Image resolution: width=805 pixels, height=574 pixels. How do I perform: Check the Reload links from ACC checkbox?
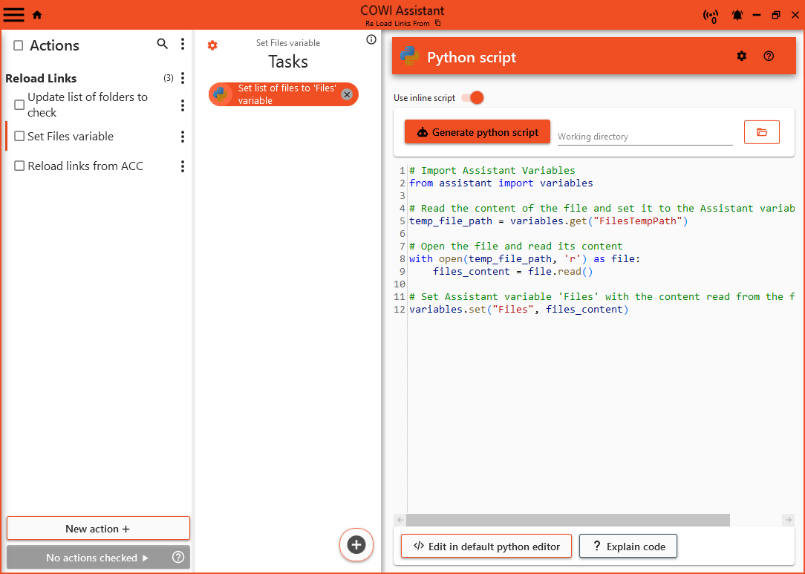20,166
